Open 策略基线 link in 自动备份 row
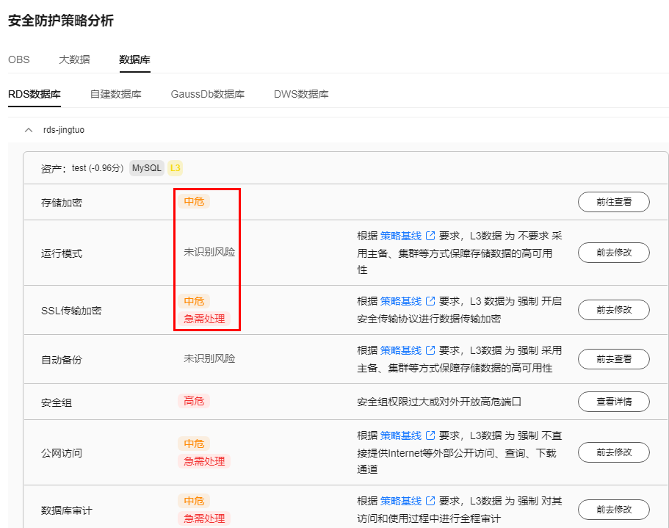The height and width of the screenshot is (528, 669). [401, 350]
